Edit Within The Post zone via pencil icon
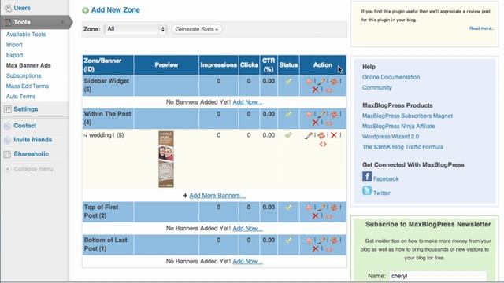Image resolution: width=504 pixels, height=283 pixels. [321, 114]
